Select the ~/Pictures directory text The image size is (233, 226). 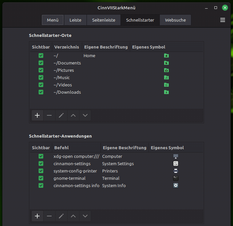click(64, 70)
